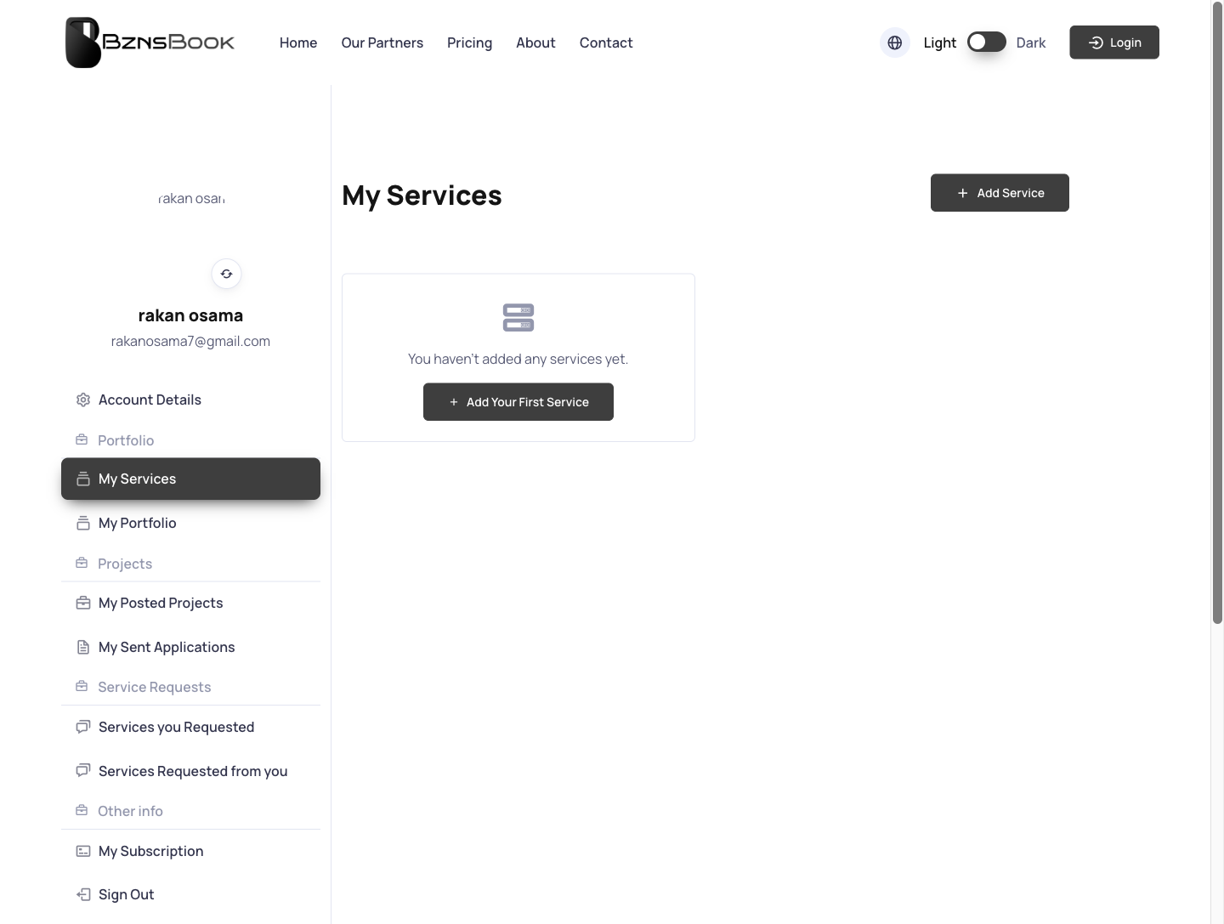The width and height of the screenshot is (1224, 924).
Task: Open Services Requested from you label
Action: tap(193, 771)
